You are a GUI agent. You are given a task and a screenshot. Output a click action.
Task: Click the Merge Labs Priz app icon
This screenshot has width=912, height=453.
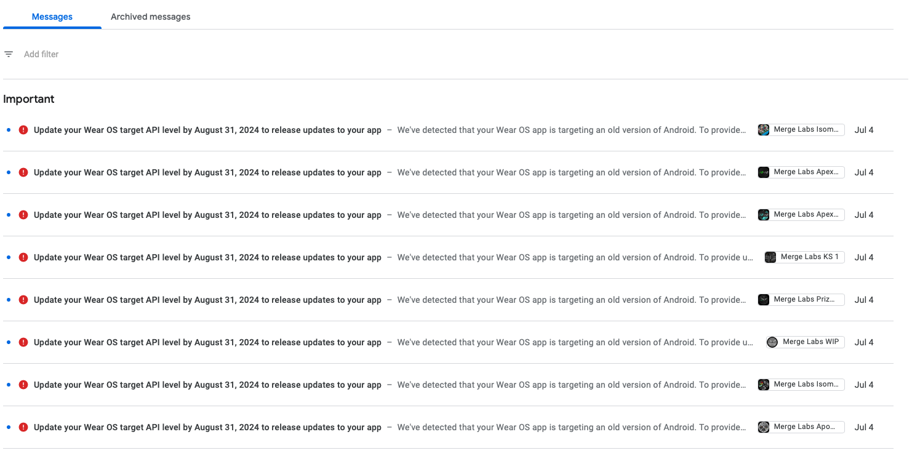click(764, 300)
